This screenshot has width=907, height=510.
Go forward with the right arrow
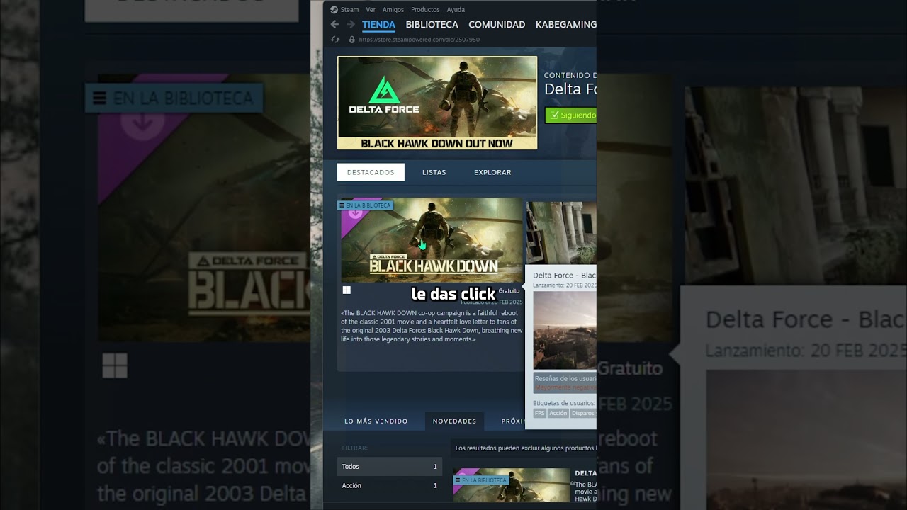350,24
